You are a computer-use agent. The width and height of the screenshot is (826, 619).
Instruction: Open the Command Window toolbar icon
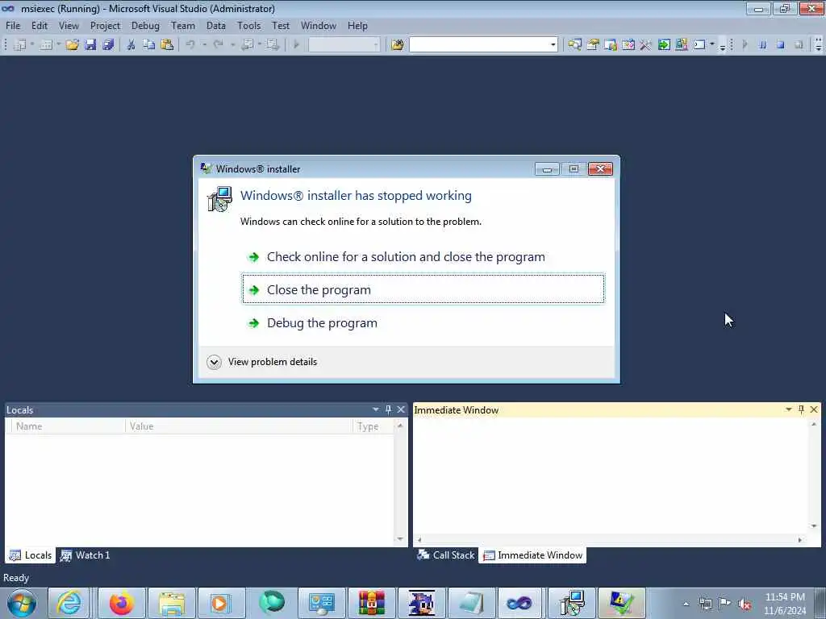(699, 45)
